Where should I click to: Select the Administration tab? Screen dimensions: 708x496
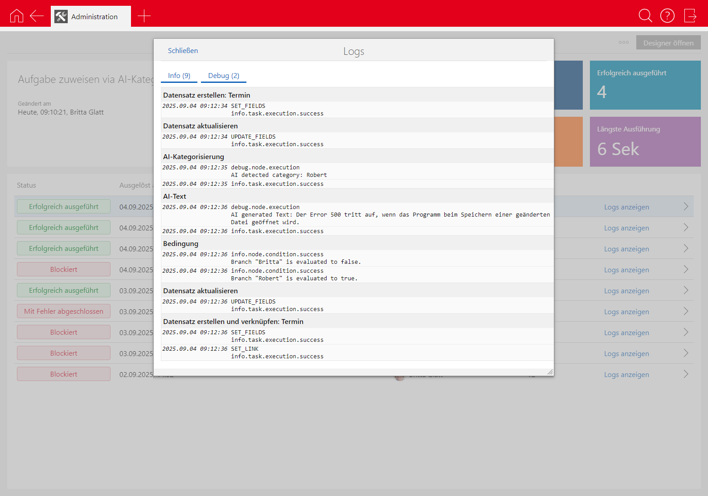point(91,16)
